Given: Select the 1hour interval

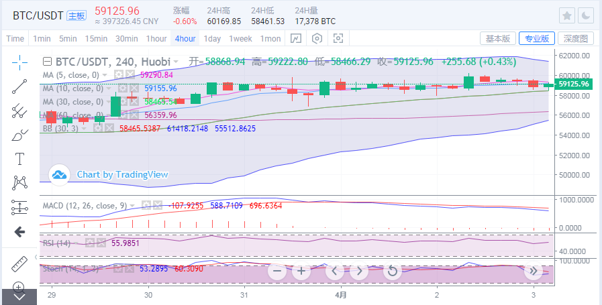Looking at the screenshot, I should click(156, 39).
